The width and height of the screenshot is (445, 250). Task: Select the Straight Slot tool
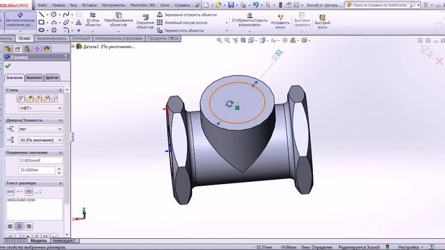tap(42, 30)
